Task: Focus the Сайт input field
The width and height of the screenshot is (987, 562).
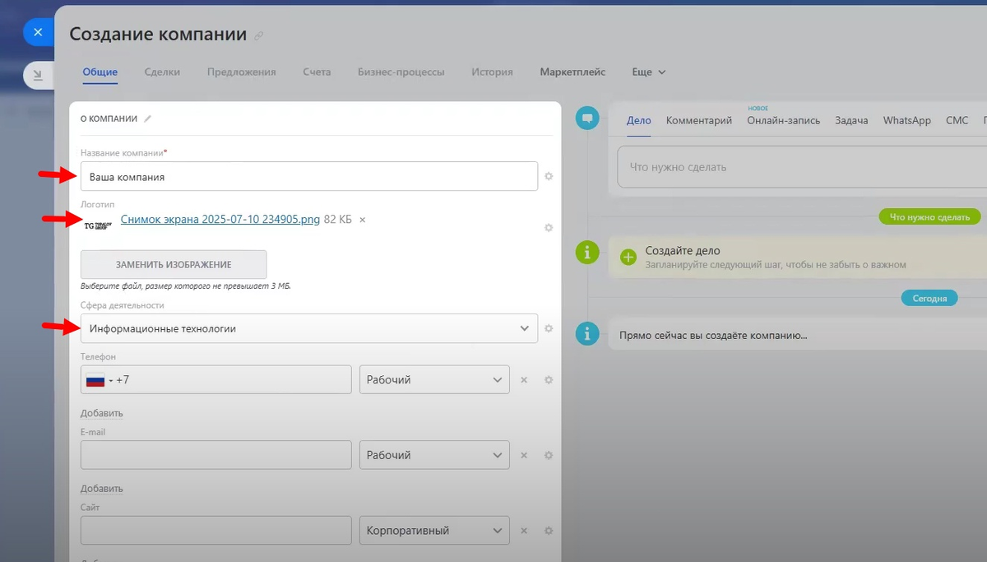Action: pyautogui.click(x=216, y=531)
